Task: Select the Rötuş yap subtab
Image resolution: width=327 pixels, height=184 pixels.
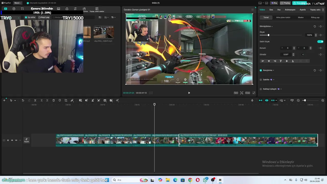Action: pos(315,17)
